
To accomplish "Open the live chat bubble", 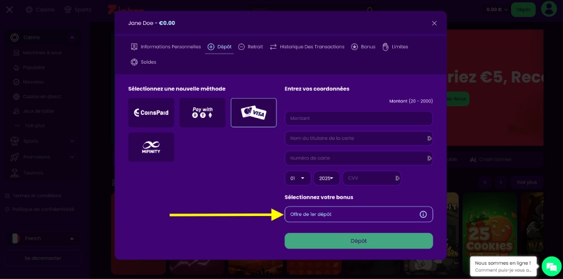I will point(550,267).
